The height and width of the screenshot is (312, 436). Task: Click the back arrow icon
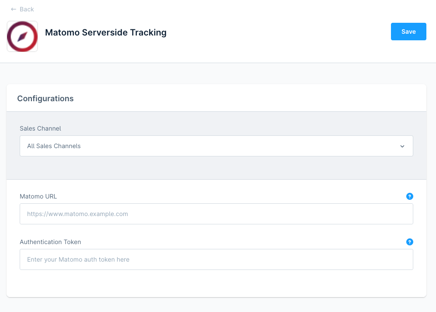(14, 9)
